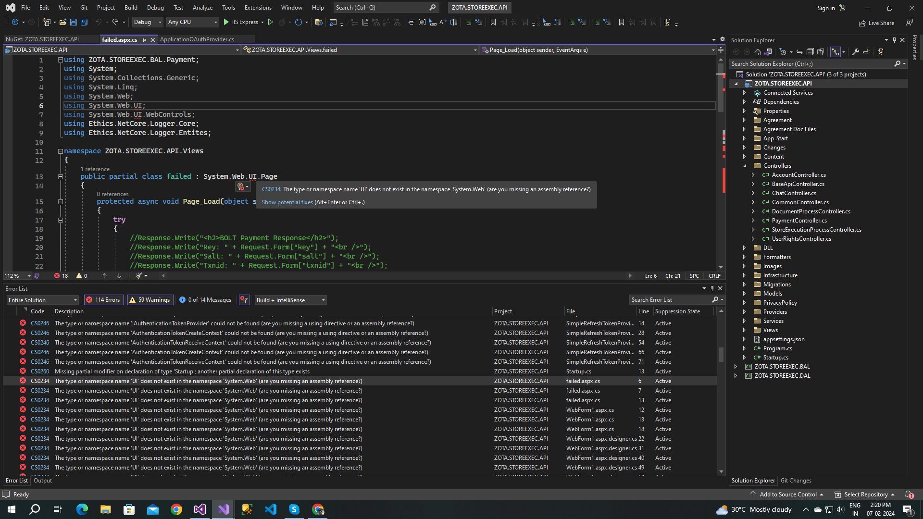Viewport: 923px width, 519px height.
Task: Click Collapse All in Solution Explorer
Action: click(x=810, y=52)
